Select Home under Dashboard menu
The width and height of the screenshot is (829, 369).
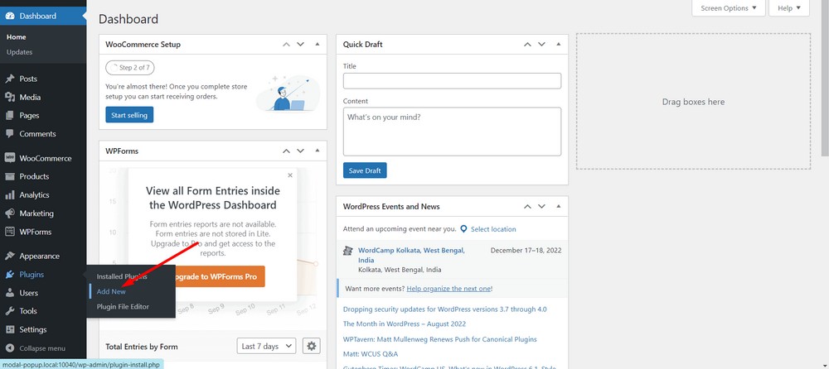coord(16,37)
